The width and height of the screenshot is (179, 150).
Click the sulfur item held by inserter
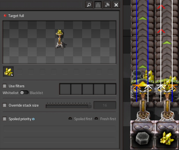click(8, 72)
